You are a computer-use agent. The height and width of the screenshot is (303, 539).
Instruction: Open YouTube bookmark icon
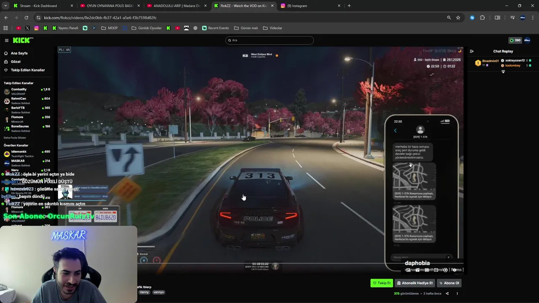[19, 28]
